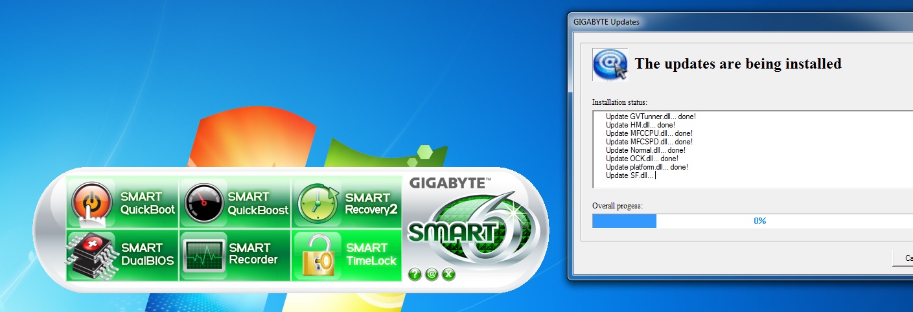Image resolution: width=913 pixels, height=312 pixels.
Task: Click the 'SMART QuickBoost' label
Action: click(x=258, y=203)
